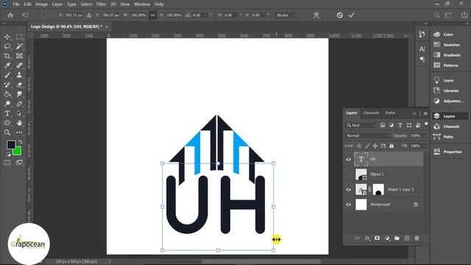Hide the UH text layer
Screen dimensions: 471x265
tap(348, 159)
